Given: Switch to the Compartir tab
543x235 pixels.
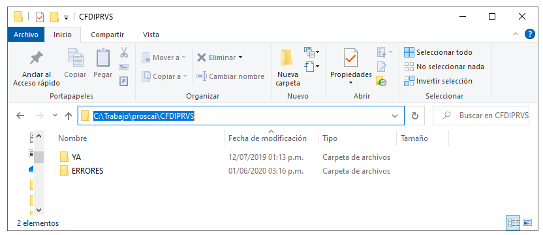Looking at the screenshot, I should tap(107, 35).
